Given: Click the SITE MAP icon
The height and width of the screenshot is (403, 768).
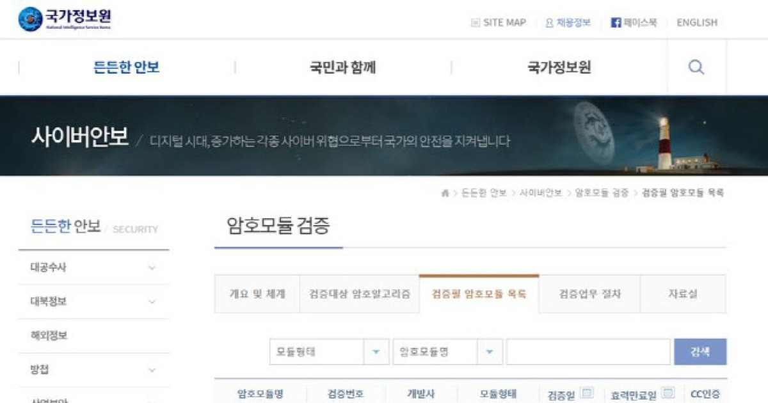Looking at the screenshot, I should click(475, 22).
